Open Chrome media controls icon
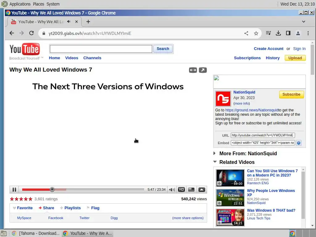This screenshot has height=237, width=316. [x=268, y=33]
